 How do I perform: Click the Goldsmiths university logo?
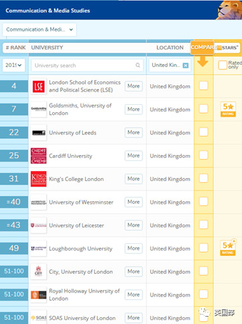pyautogui.click(x=39, y=110)
